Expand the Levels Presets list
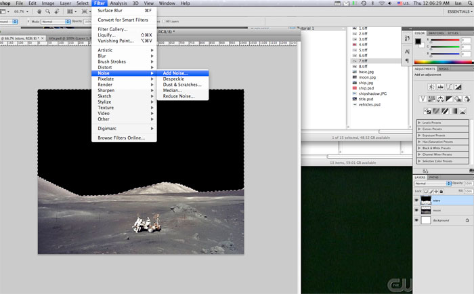This screenshot has height=294, width=474. pos(419,122)
